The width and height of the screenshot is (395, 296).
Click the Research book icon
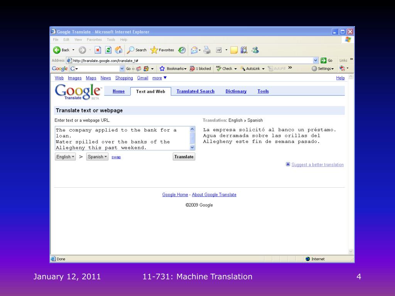point(244,50)
